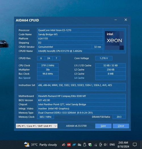The height and width of the screenshot is (149, 142).
Task: Click the Memory Type value Dual Channel DDR3-1333
Action: (81, 113)
